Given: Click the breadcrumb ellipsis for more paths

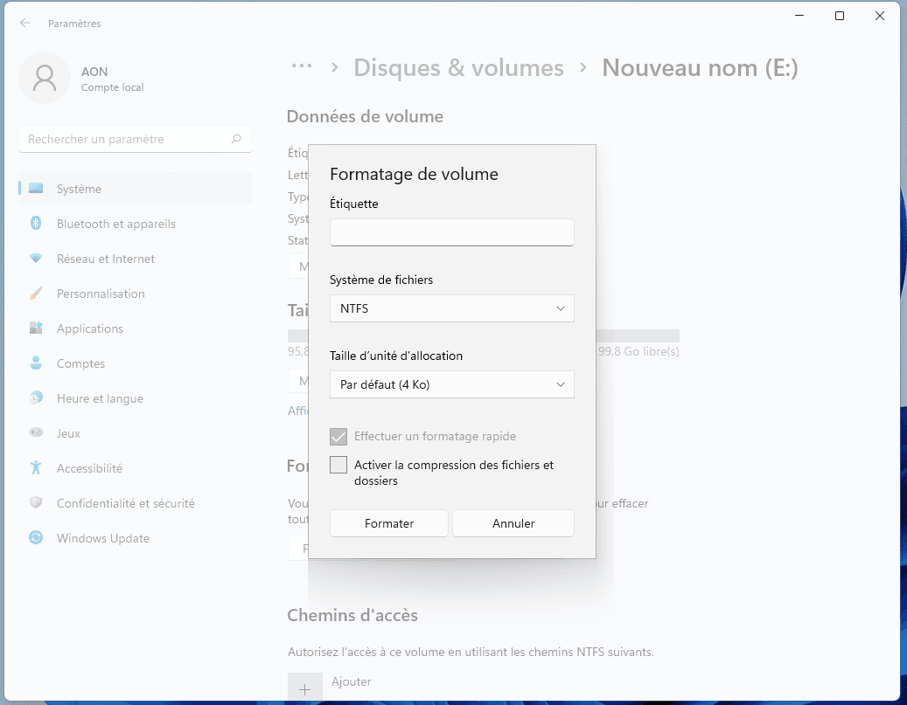Looking at the screenshot, I should [x=302, y=67].
